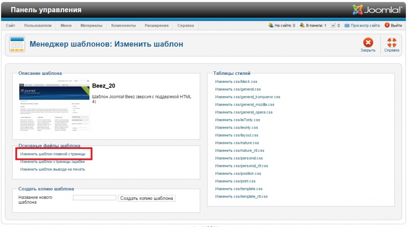Edit the css/template.css stylesheet link

[239, 189]
